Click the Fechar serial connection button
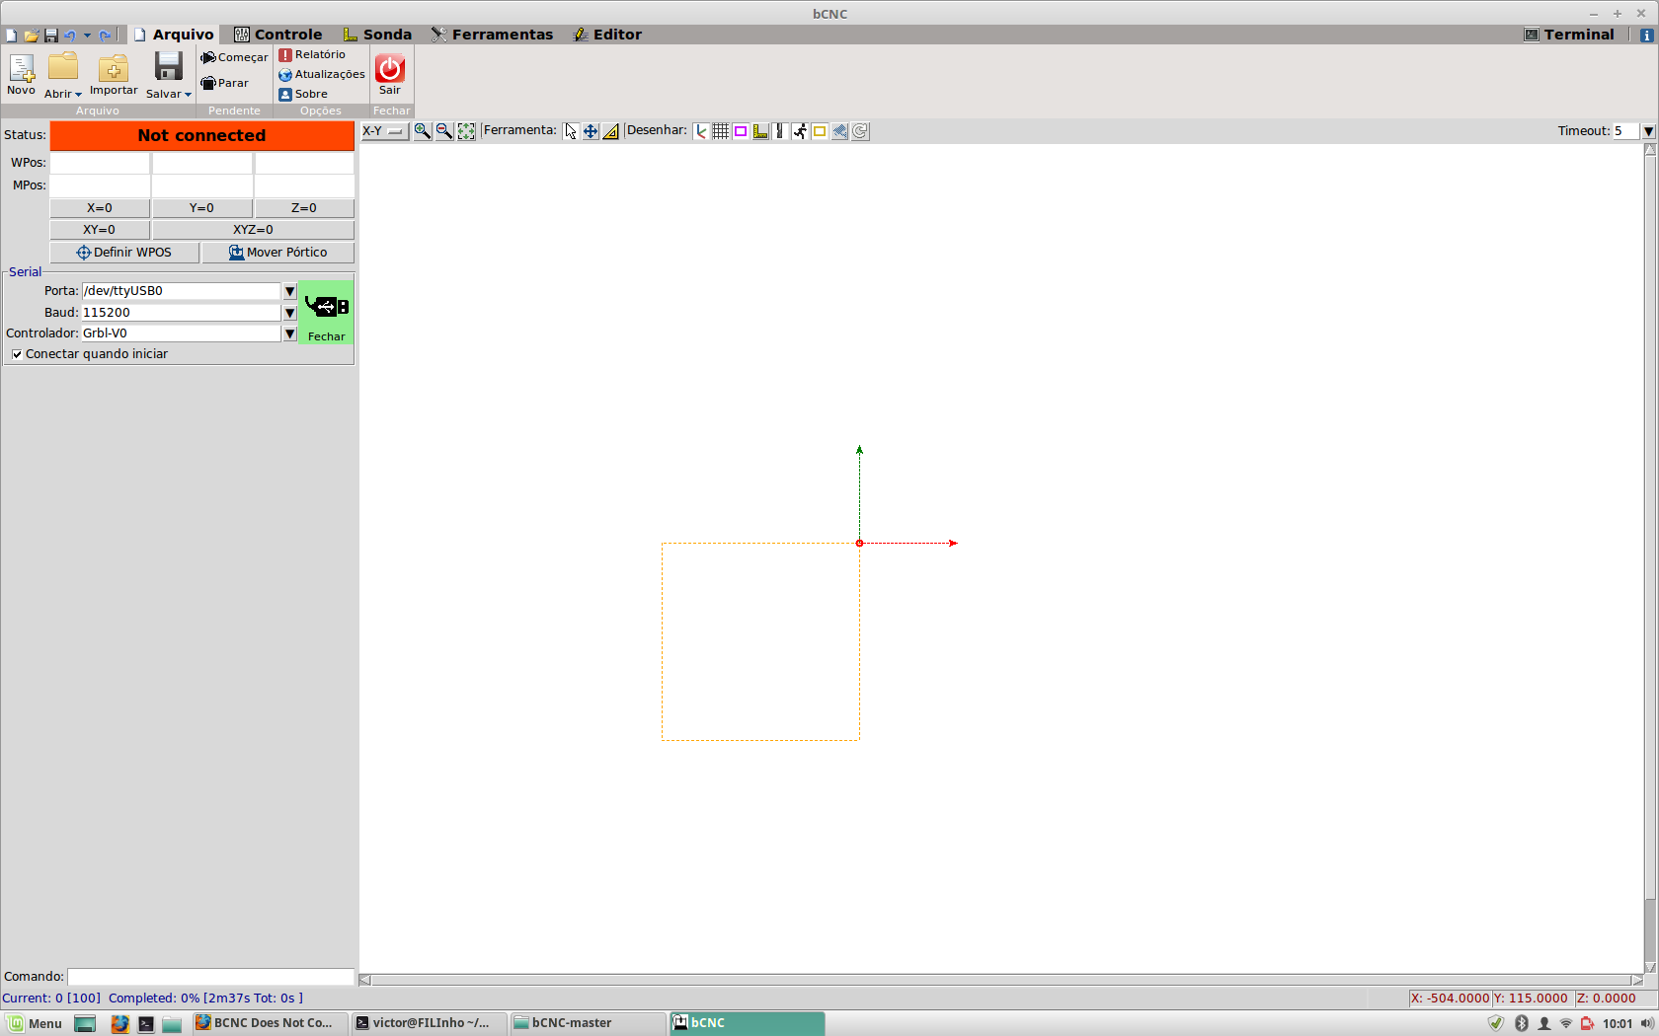 (326, 313)
